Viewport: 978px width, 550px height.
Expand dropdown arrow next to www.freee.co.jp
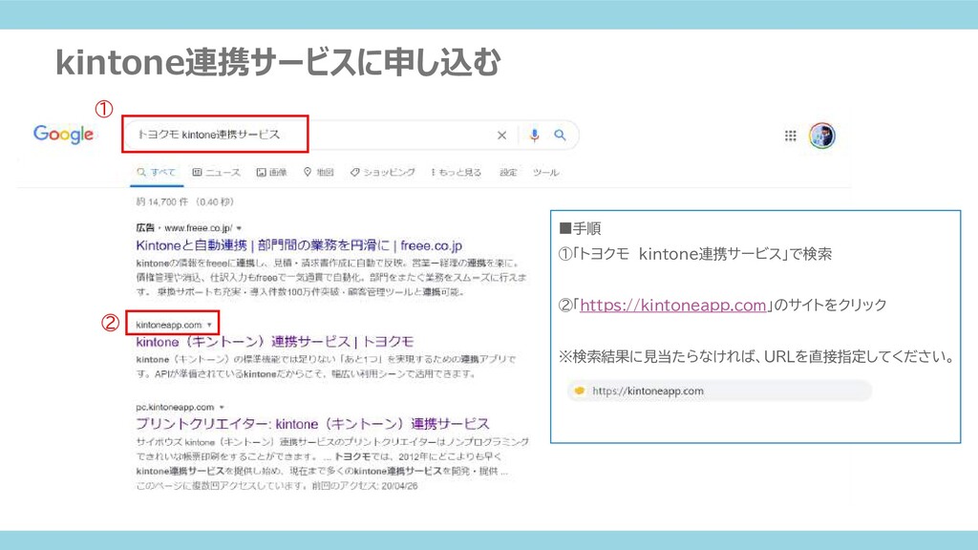click(239, 228)
